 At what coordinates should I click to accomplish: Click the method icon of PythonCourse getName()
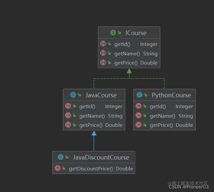click(138, 115)
